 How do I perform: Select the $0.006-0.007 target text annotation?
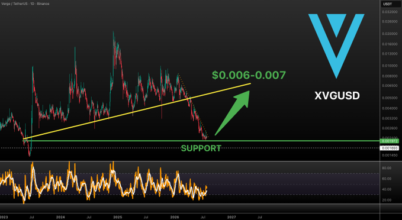pos(249,75)
